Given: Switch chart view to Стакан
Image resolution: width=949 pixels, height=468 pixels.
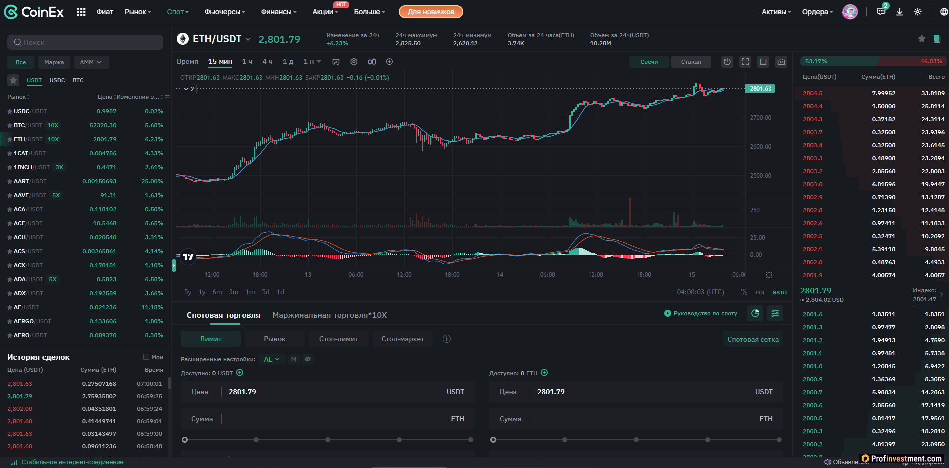Looking at the screenshot, I should 691,62.
